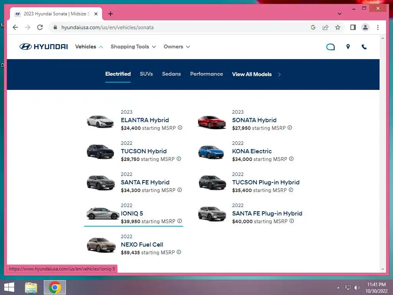This screenshot has width=393, height=295.
Task: Click TUCSON Hybrid MSRP info icon
Action: [179, 159]
